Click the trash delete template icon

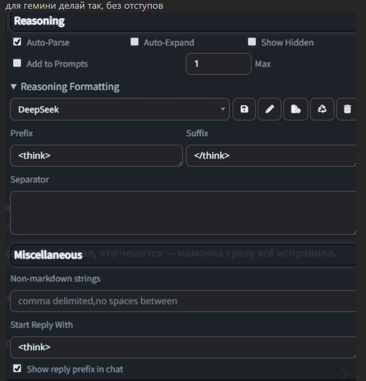(347, 109)
